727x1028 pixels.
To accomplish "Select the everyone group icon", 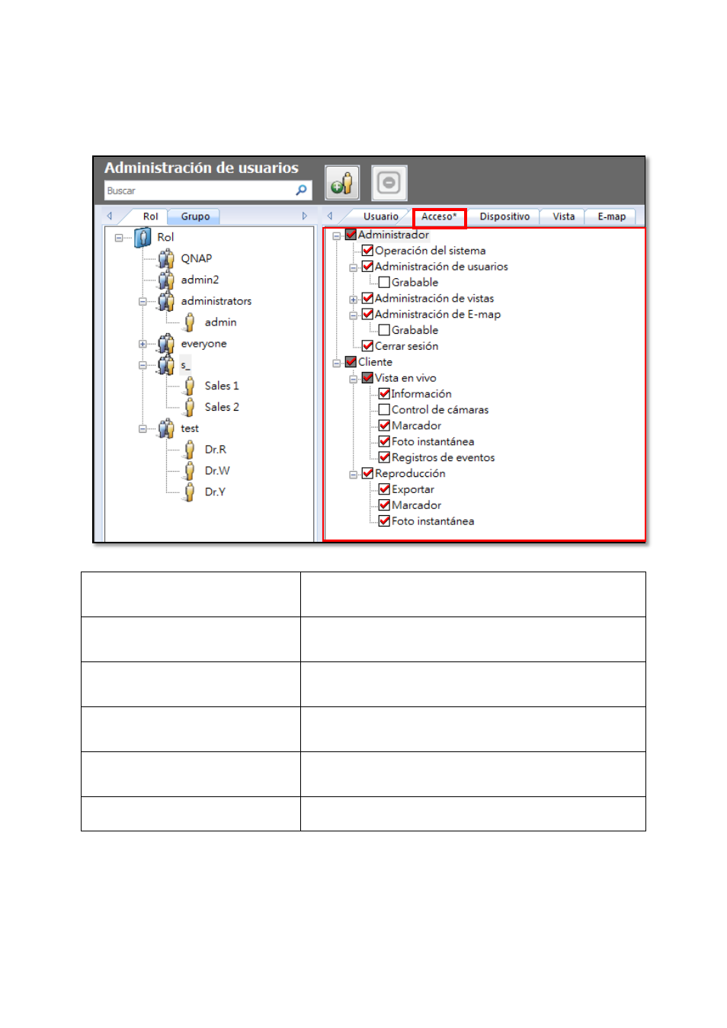I will coord(166,344).
